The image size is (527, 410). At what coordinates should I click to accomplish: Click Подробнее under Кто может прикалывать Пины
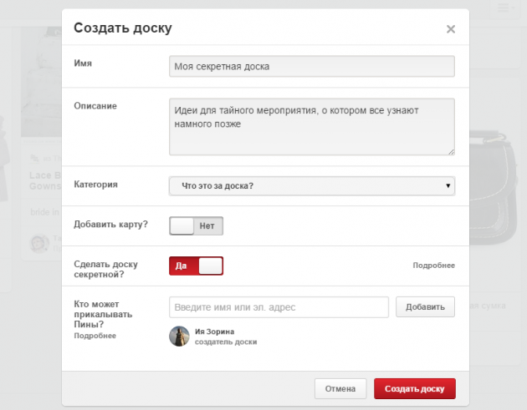coord(95,336)
